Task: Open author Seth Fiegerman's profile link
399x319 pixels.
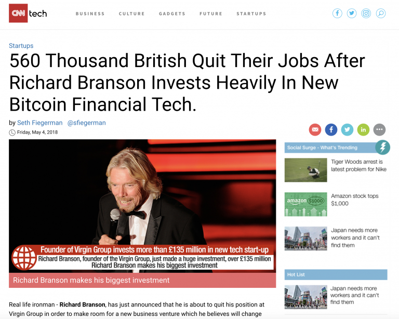Action: 39,123
